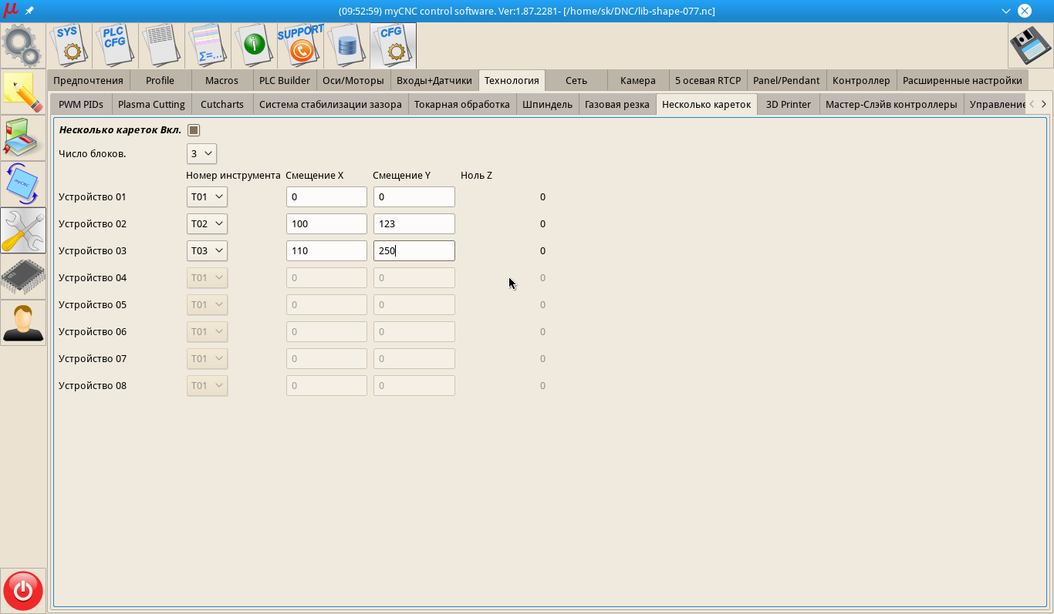Click the mu application logo in the title bar
Image resolution: width=1054 pixels, height=614 pixels.
tap(11, 11)
